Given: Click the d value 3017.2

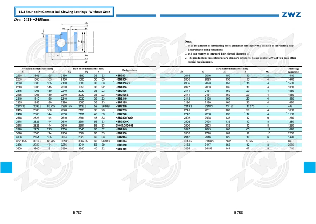Looking at the screenshot, I should pyautogui.click(x=37, y=141).
